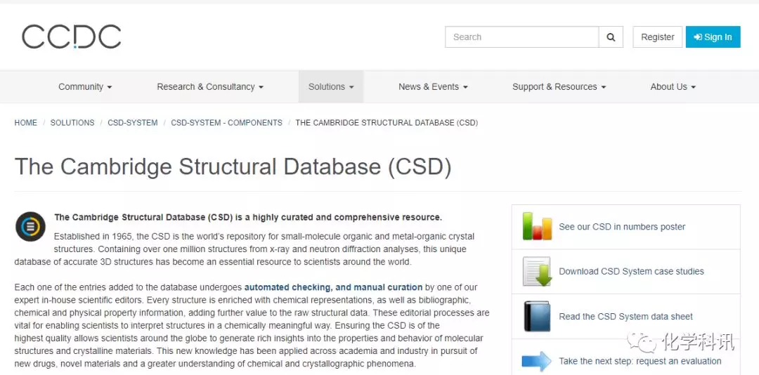Open the About Us menu
Viewport: 759px width, 375px height.
point(673,87)
